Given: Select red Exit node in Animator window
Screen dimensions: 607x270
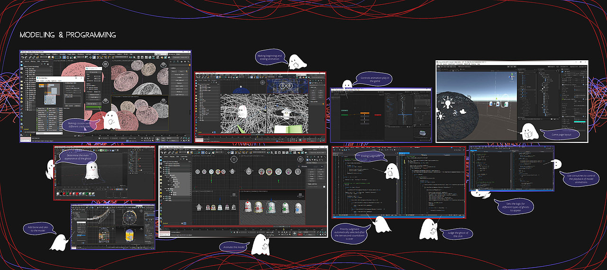Looking at the screenshot, I should 378,115.
